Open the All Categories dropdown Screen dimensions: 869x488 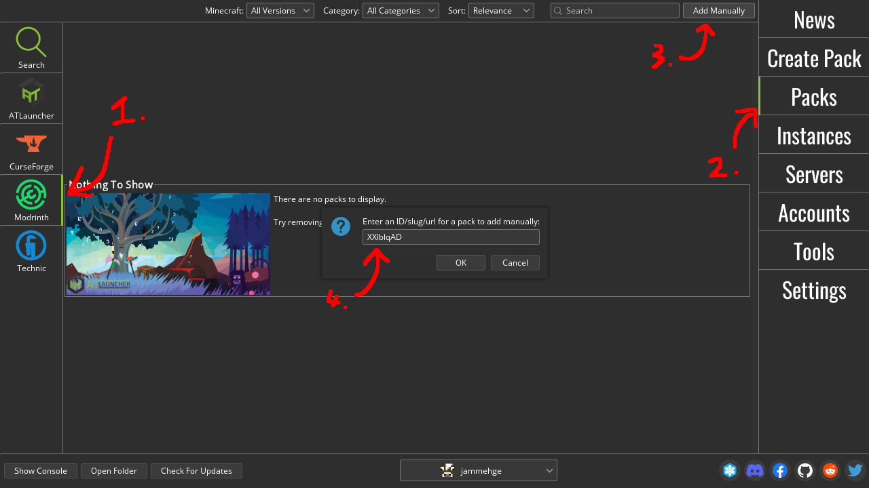(401, 10)
